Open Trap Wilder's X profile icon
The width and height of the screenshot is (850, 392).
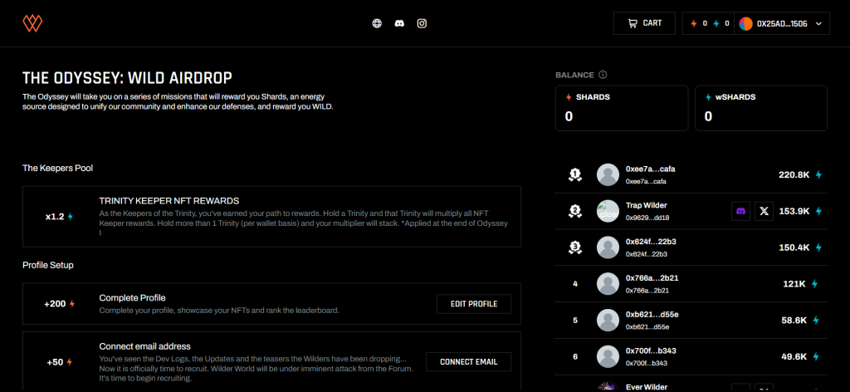(765, 211)
